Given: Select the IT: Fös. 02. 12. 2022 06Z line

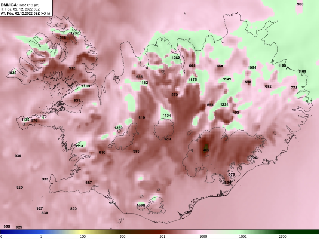Looking at the screenshot, I should coord(20,9).
